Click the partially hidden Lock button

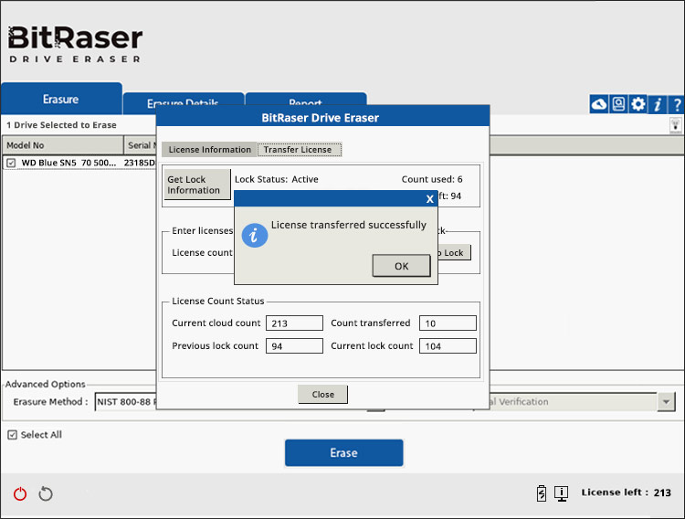click(454, 253)
